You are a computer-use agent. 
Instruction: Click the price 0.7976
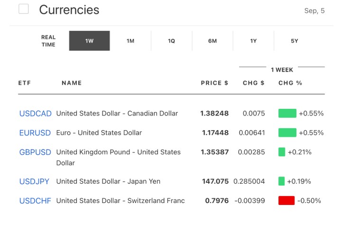[217, 201]
